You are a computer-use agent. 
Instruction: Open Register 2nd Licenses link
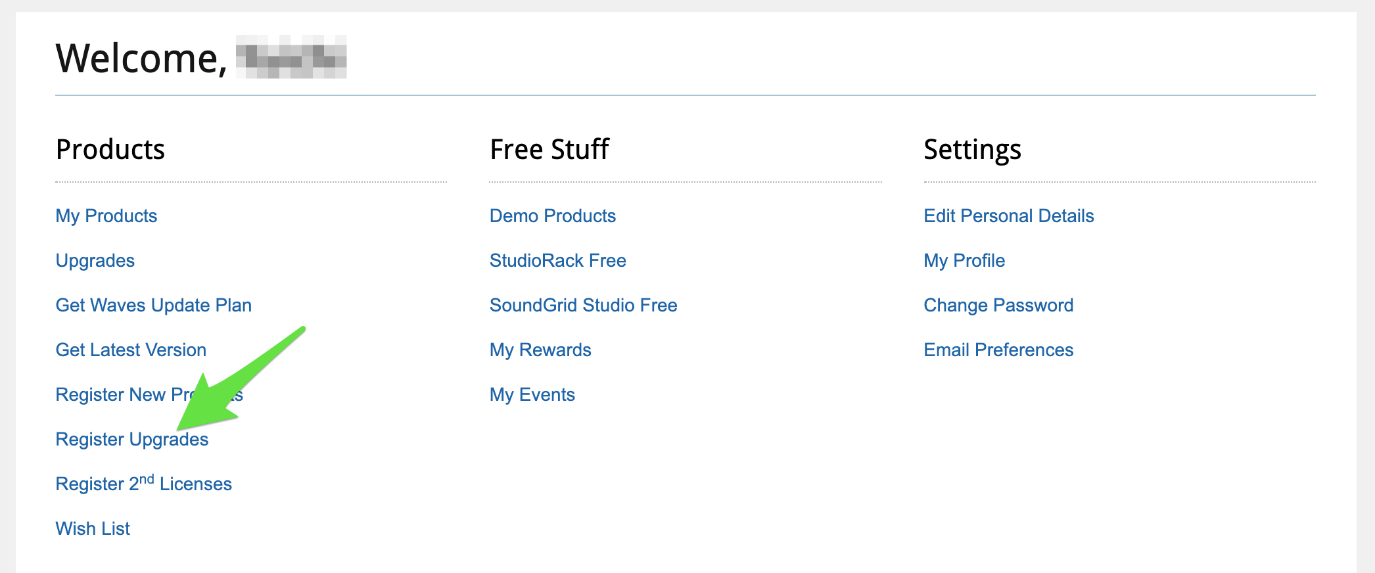(143, 484)
